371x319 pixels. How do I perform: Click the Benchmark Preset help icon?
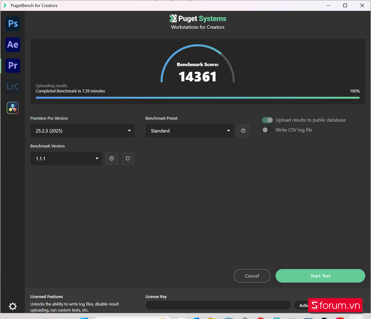click(243, 131)
